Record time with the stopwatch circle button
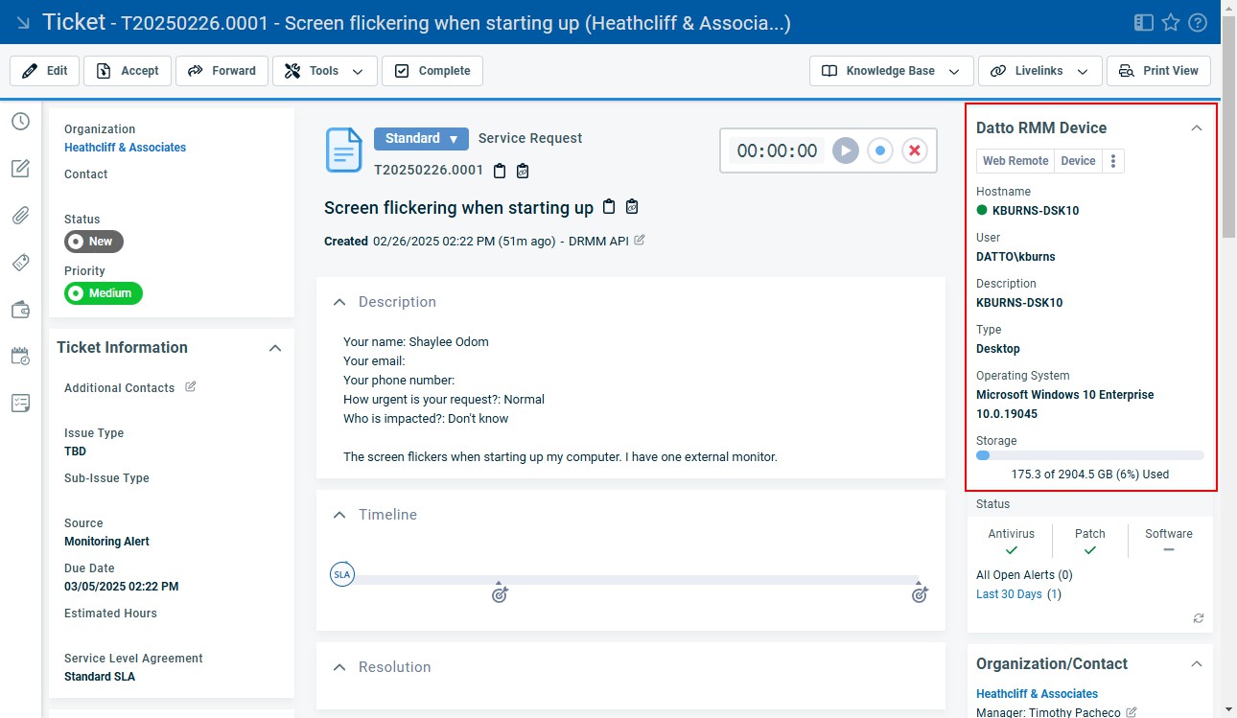Viewport: 1237px width, 718px height. pyautogui.click(x=880, y=151)
